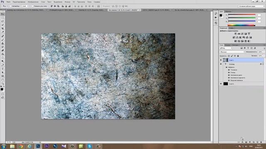This screenshot has height=149, width=266.
Task: Add a Levels adjustment
Action: (239, 34)
